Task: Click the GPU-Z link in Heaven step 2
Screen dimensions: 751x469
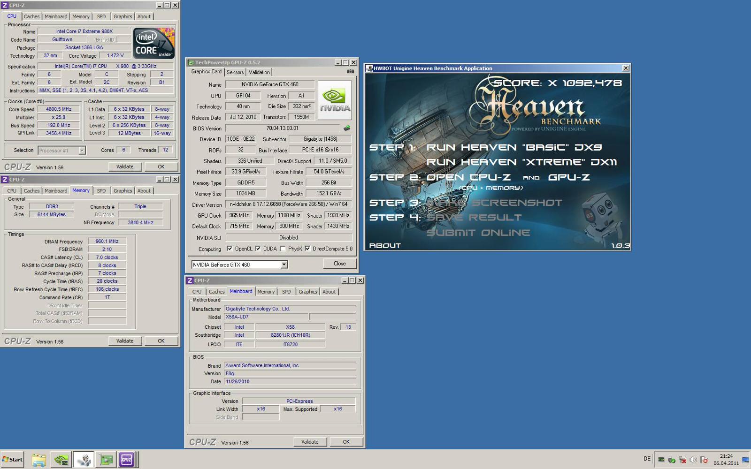Action: click(x=569, y=177)
